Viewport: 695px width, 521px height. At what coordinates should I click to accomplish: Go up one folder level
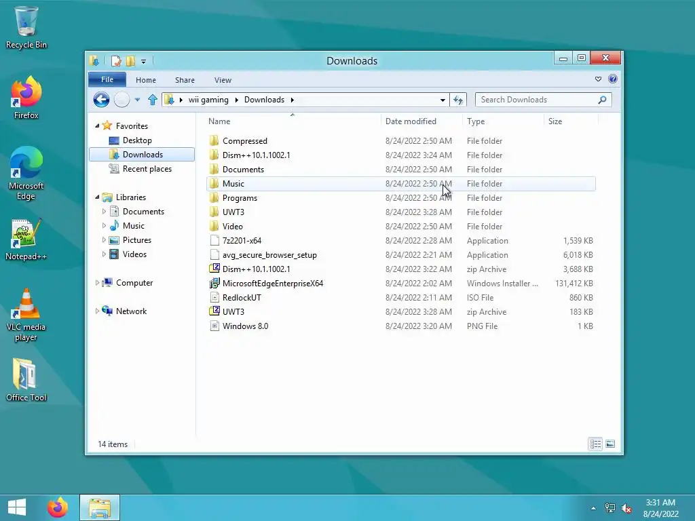tap(153, 100)
